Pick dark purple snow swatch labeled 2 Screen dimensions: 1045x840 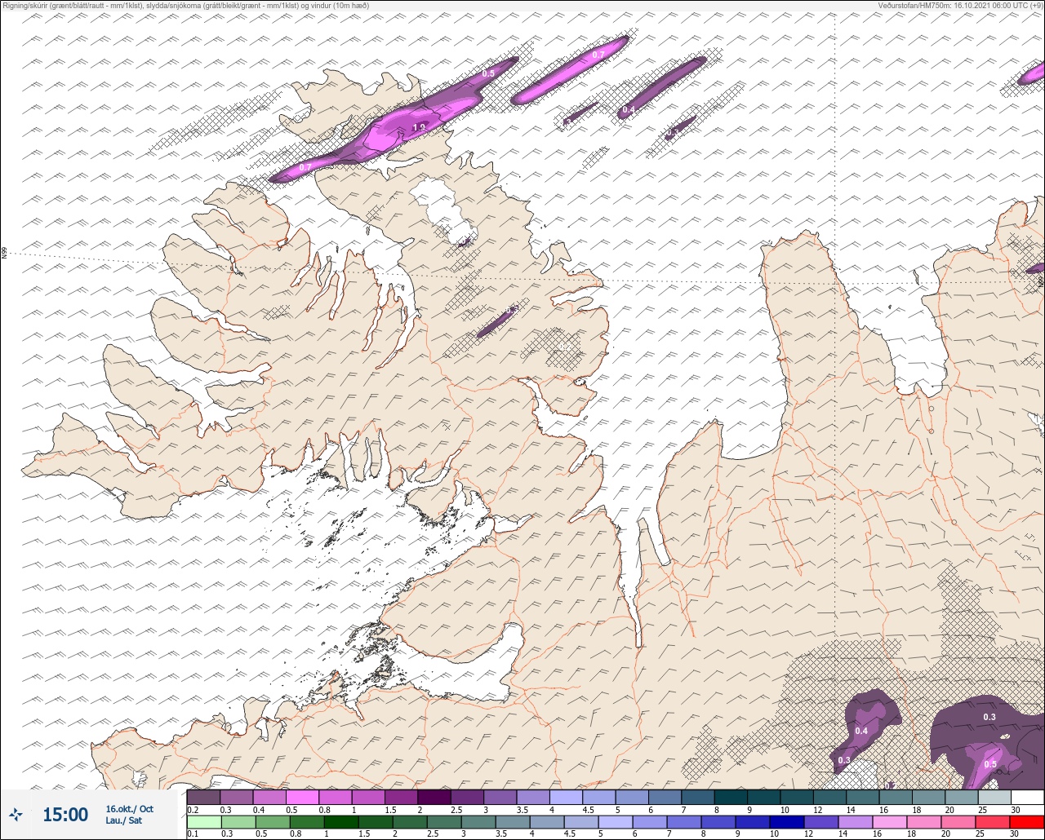[x=434, y=797]
